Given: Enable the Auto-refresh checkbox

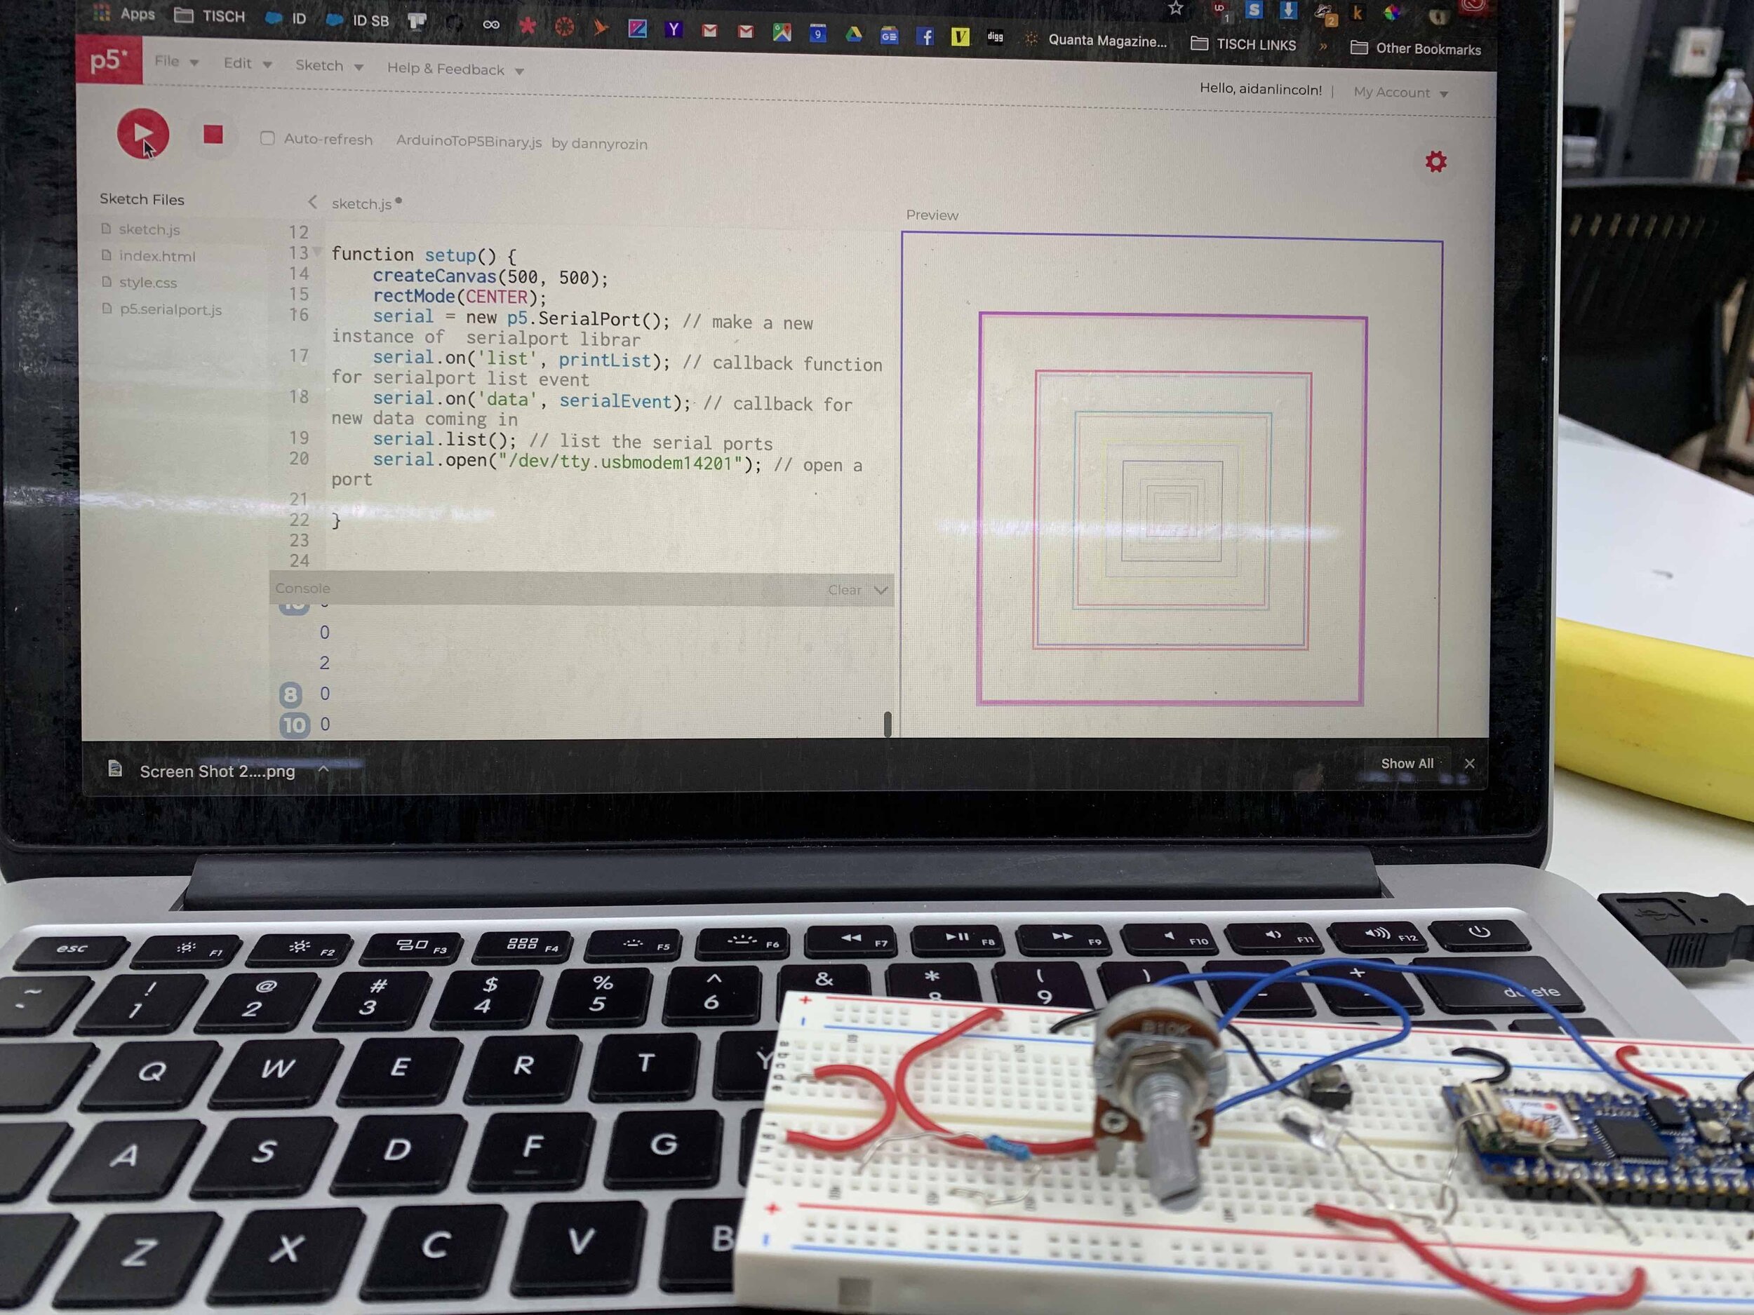Looking at the screenshot, I should 267,138.
